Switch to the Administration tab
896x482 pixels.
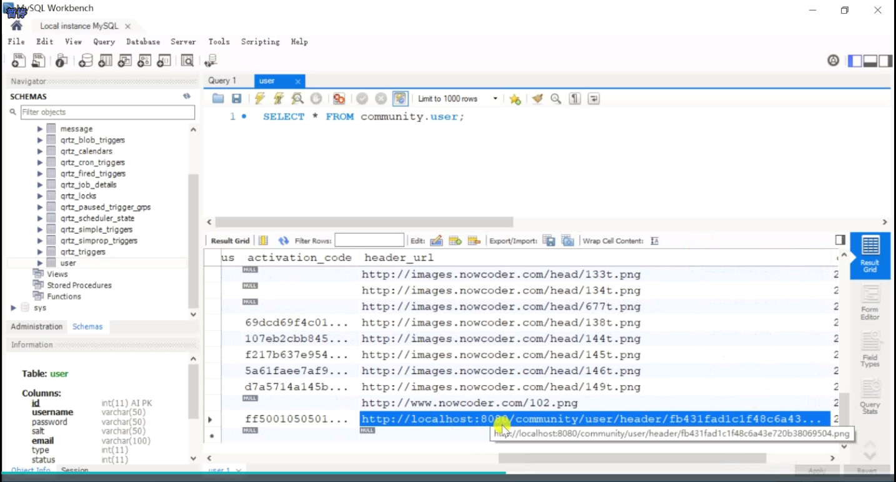point(37,327)
